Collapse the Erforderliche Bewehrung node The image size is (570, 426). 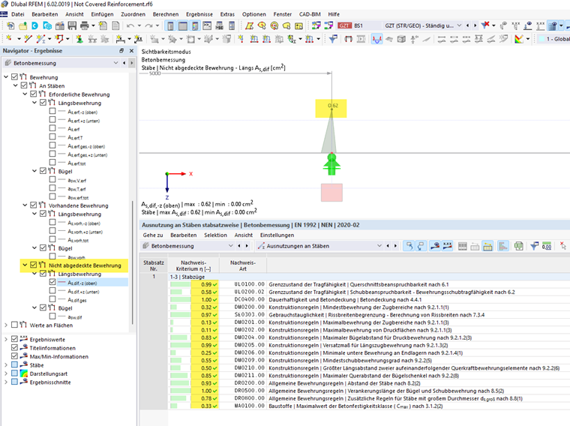(x=25, y=94)
